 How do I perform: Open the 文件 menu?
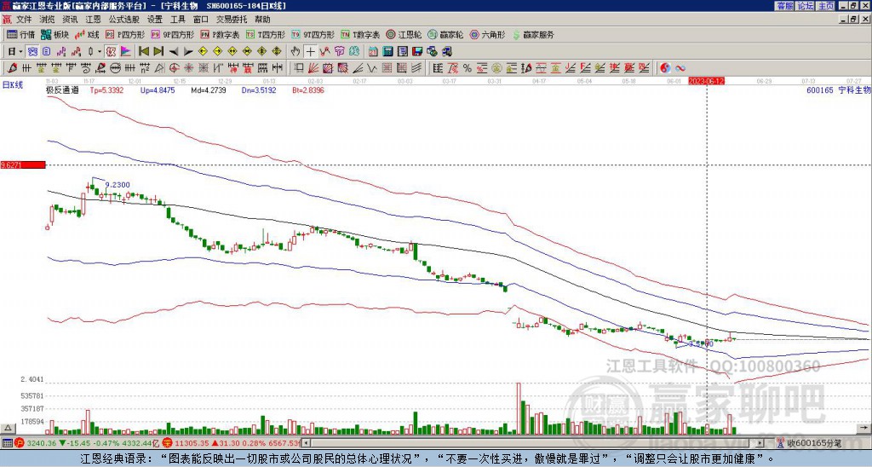[24, 20]
